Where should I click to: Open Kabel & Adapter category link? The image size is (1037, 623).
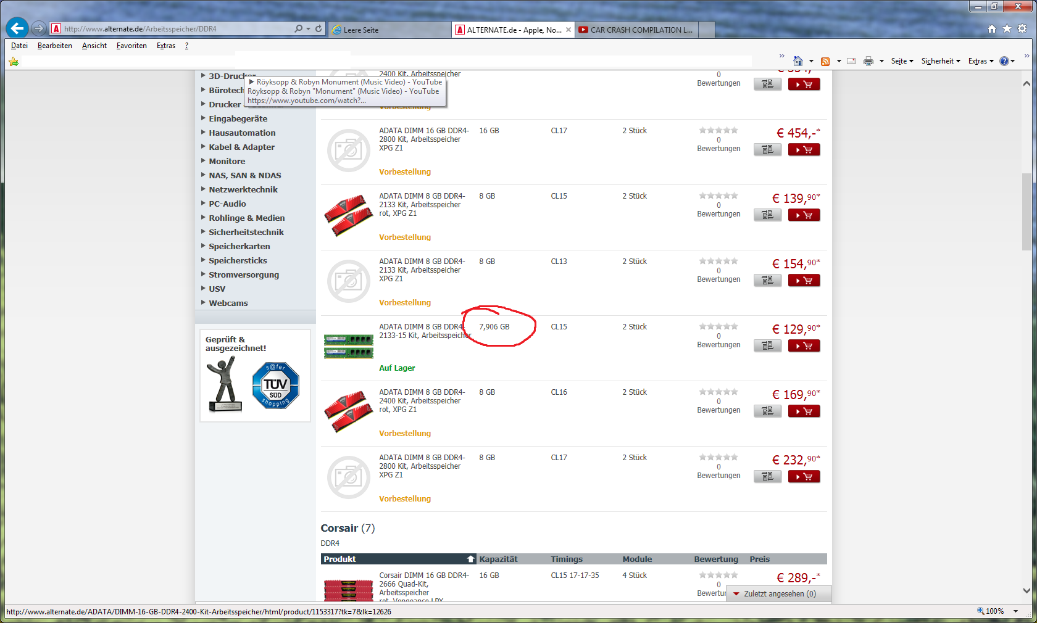click(x=241, y=147)
